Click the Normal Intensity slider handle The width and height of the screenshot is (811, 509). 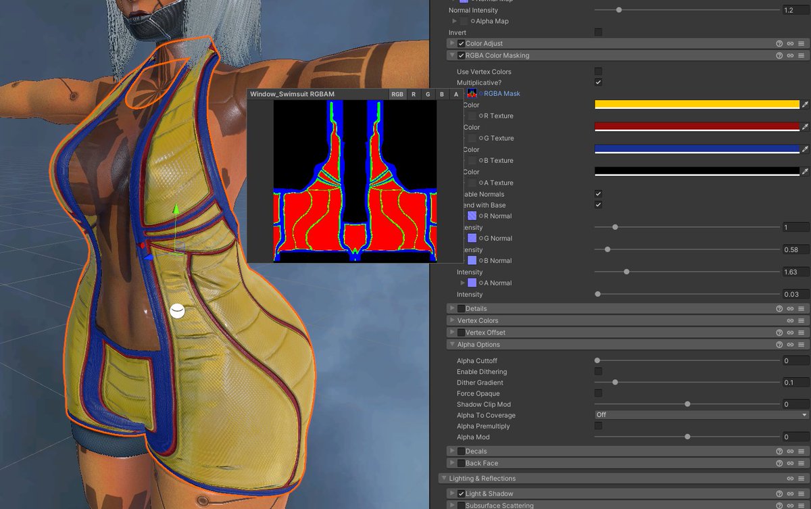click(x=619, y=10)
